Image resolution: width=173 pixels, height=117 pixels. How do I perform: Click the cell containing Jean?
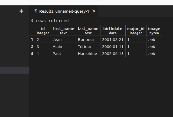63,39
